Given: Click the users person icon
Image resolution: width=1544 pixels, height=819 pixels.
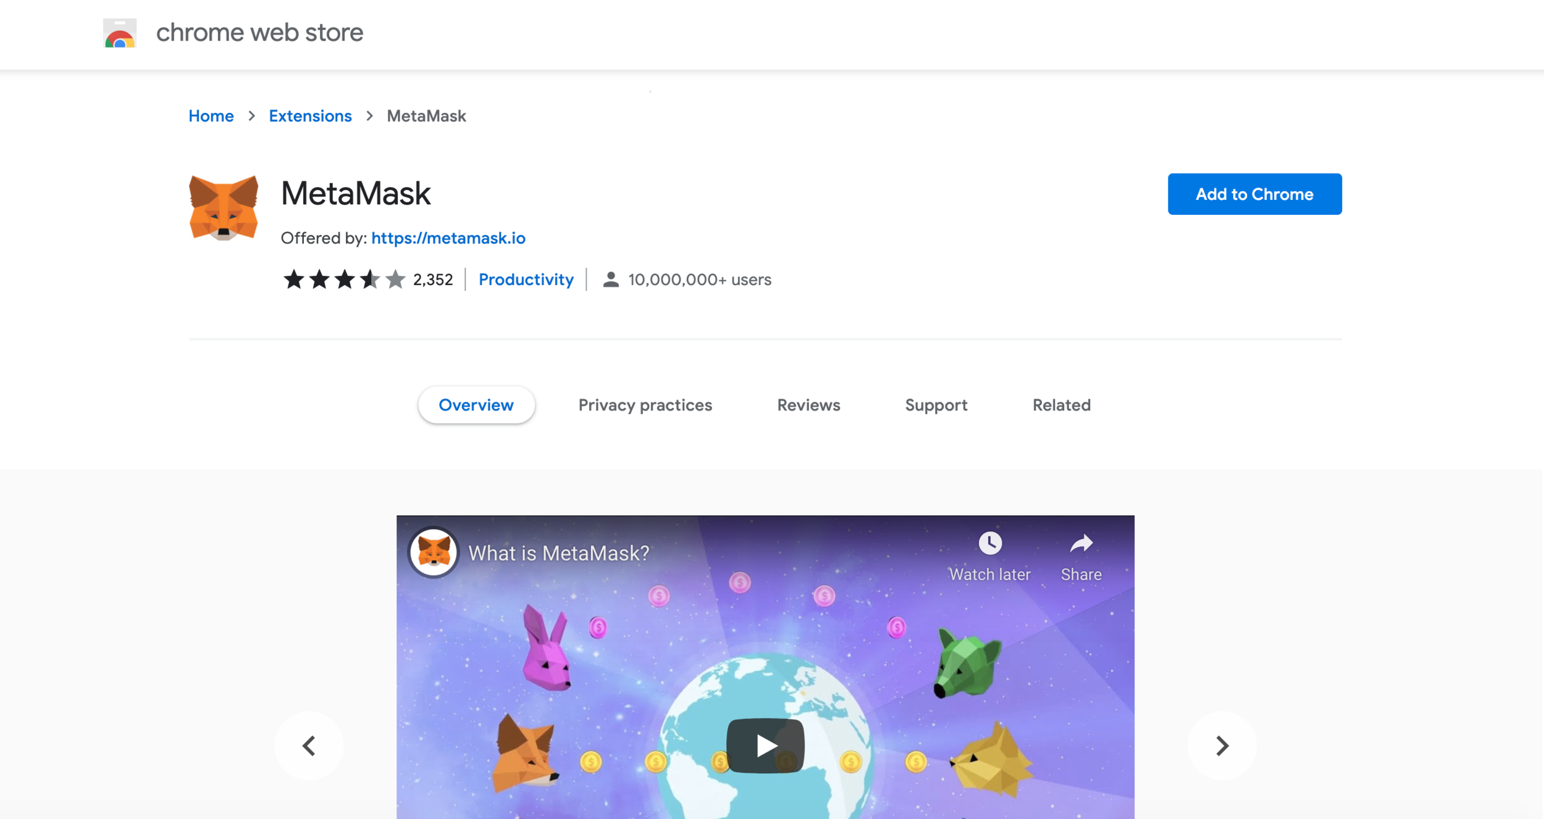Looking at the screenshot, I should (611, 280).
